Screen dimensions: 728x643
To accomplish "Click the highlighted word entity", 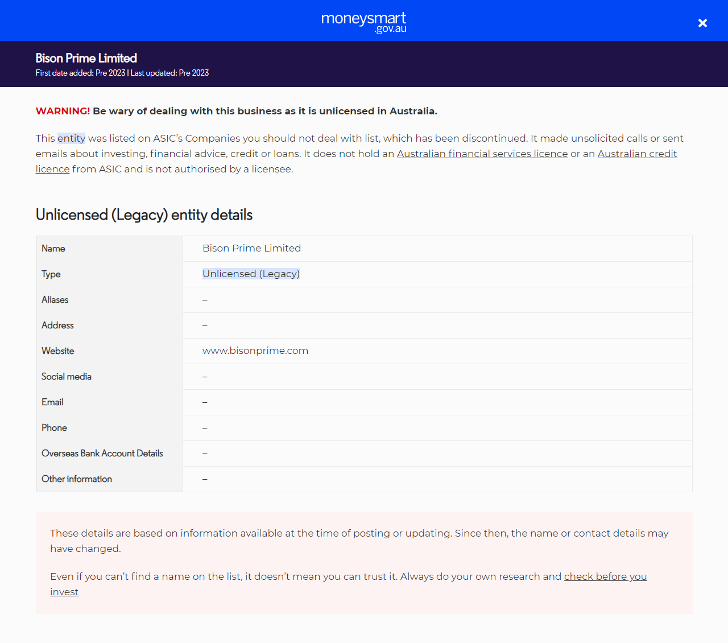I will coord(71,138).
